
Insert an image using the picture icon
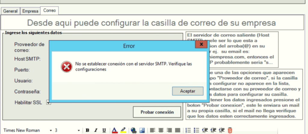click(x=142, y=130)
